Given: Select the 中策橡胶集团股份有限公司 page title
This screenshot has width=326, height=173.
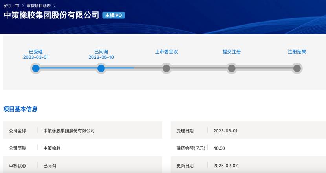Looking at the screenshot, I should (x=51, y=15).
